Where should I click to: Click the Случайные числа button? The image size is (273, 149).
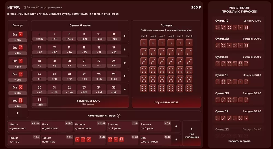[x=166, y=102]
